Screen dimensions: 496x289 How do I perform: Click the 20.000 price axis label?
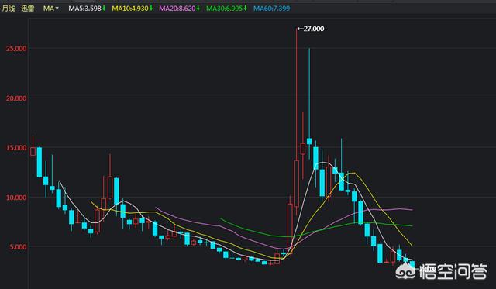click(x=16, y=98)
